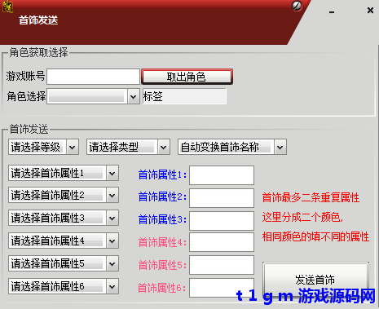Image resolution: width=379 pixels, height=309 pixels.
Task: Click the 首饰属性6 value input box
Action: point(222,288)
